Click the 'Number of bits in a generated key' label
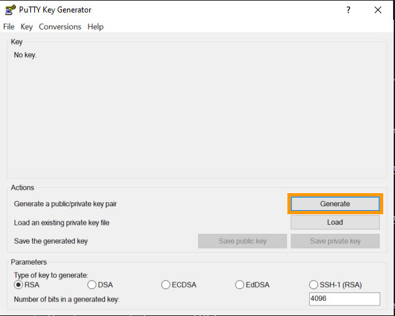Viewport: 395px width, 316px height. pyautogui.click(x=67, y=300)
